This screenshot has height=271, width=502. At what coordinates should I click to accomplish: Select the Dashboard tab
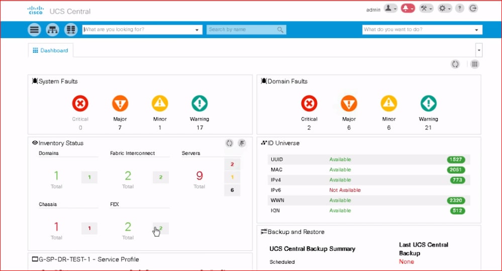pyautogui.click(x=51, y=50)
